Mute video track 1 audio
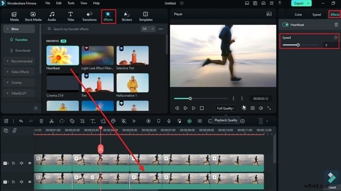Screen dimensions: 341x191 pyautogui.click(x=22, y=182)
